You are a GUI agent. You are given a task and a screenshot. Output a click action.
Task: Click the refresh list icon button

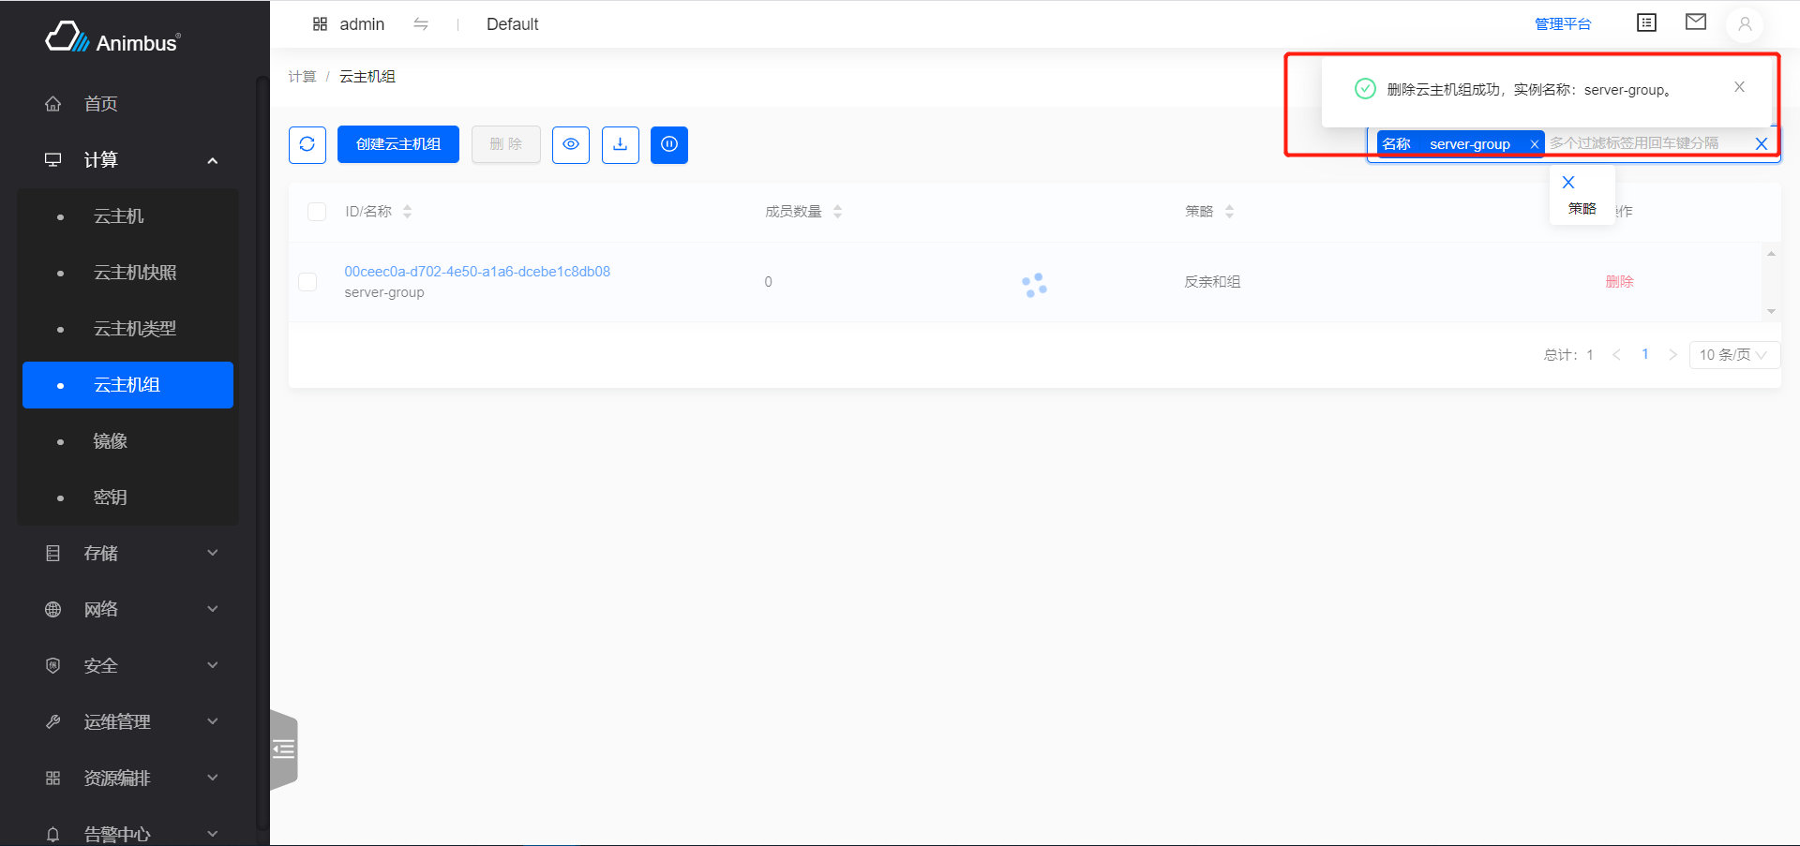coord(307,144)
